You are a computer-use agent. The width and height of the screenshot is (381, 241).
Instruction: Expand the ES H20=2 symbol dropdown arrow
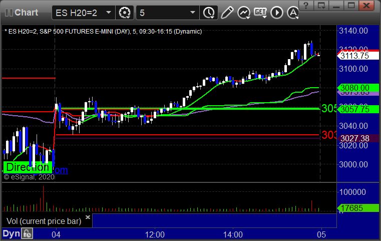tap(109, 13)
